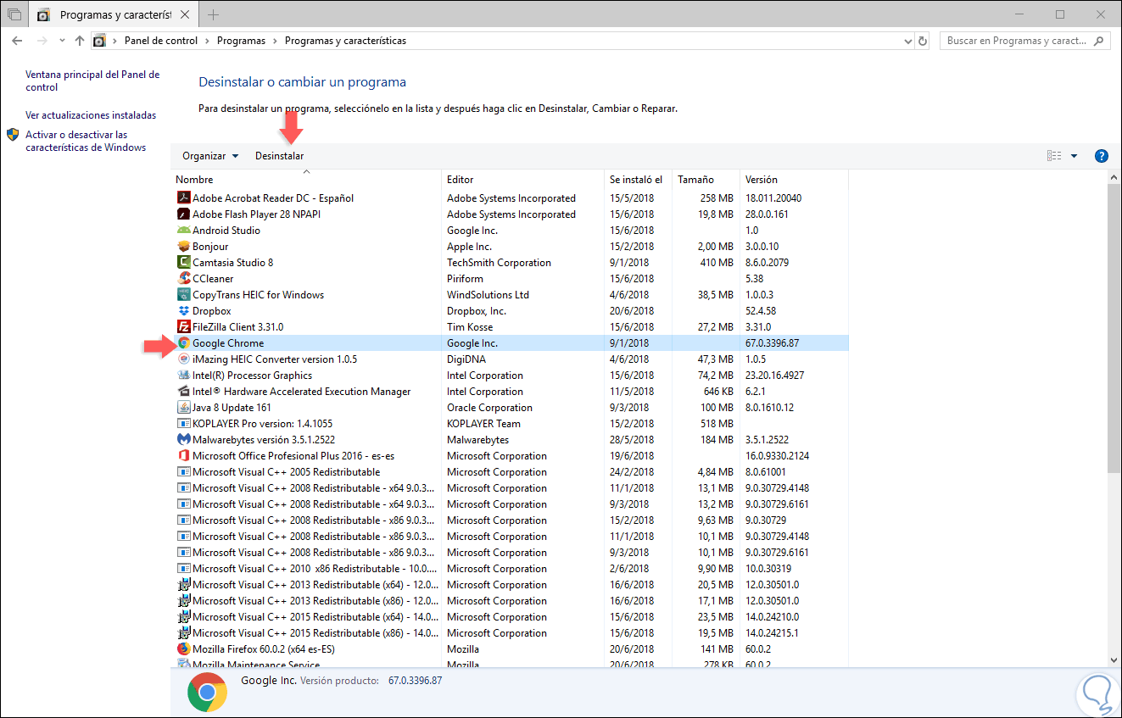Click the Adobe Acrobat Reader DC icon
Image resolution: width=1122 pixels, height=718 pixels.
pos(184,198)
